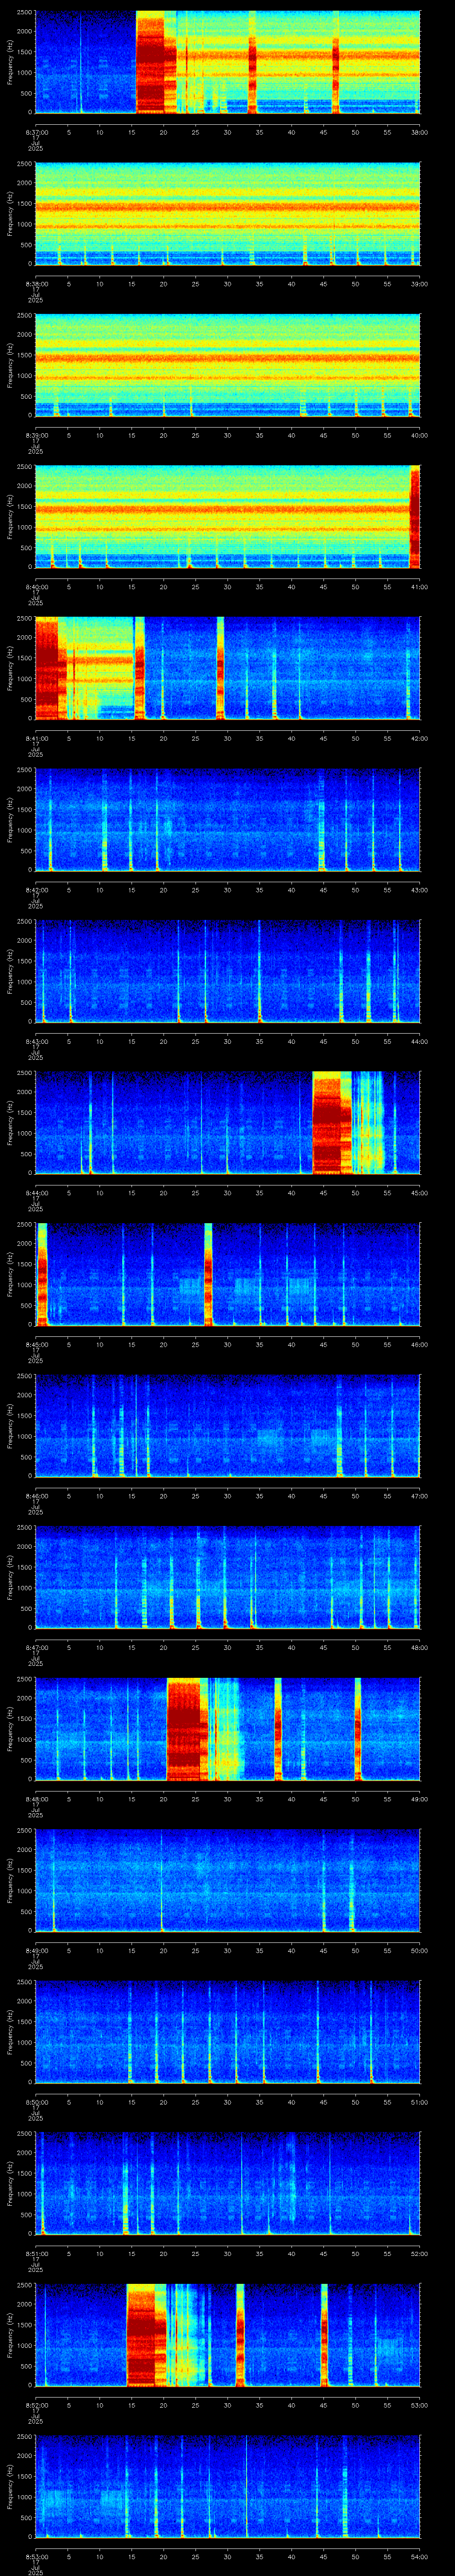Click the '45:00' end time label
Screen dimensions: 455x2576
coord(420,1193)
